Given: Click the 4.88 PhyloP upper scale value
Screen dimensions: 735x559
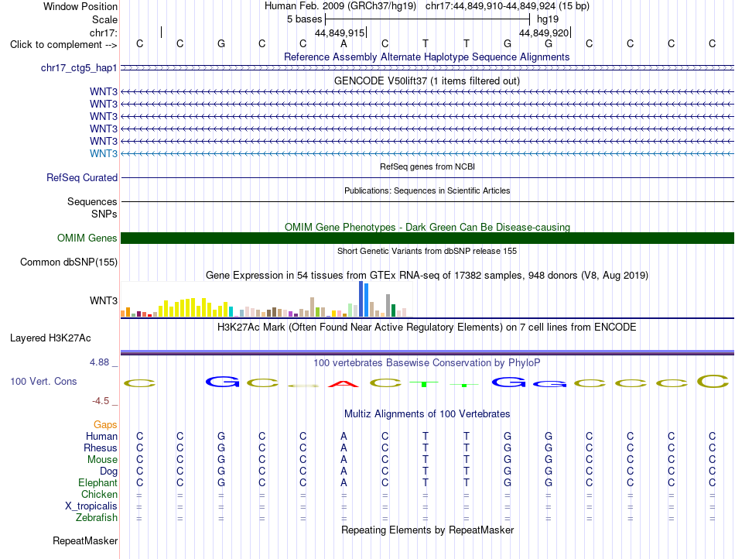Looking at the screenshot, I should click(99, 362).
